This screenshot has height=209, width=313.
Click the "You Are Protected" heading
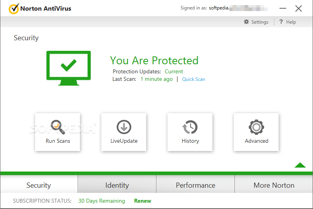click(154, 60)
